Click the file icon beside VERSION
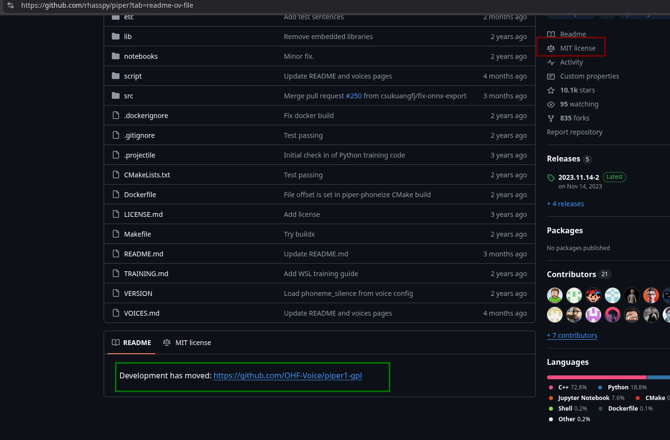The height and width of the screenshot is (440, 670). (x=116, y=293)
